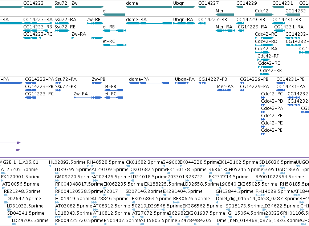Screen dimensions: 309x226
Task: Select transcript Mer-RA
Action: 225,31
